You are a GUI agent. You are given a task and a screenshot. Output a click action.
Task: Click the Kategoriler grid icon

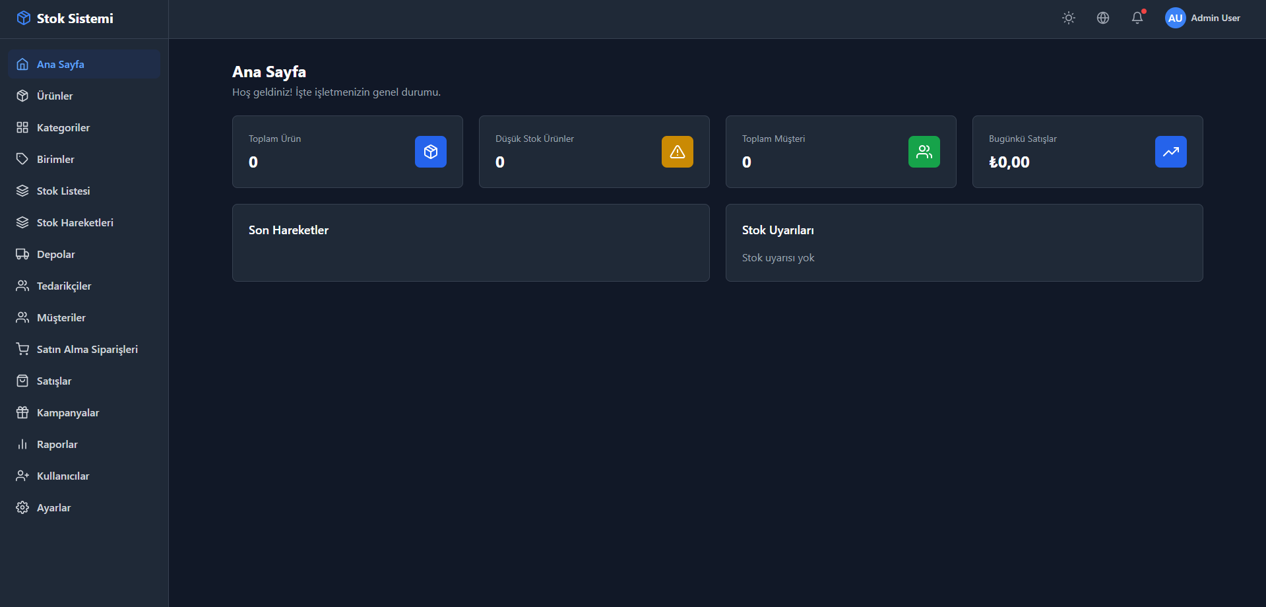pyautogui.click(x=22, y=127)
